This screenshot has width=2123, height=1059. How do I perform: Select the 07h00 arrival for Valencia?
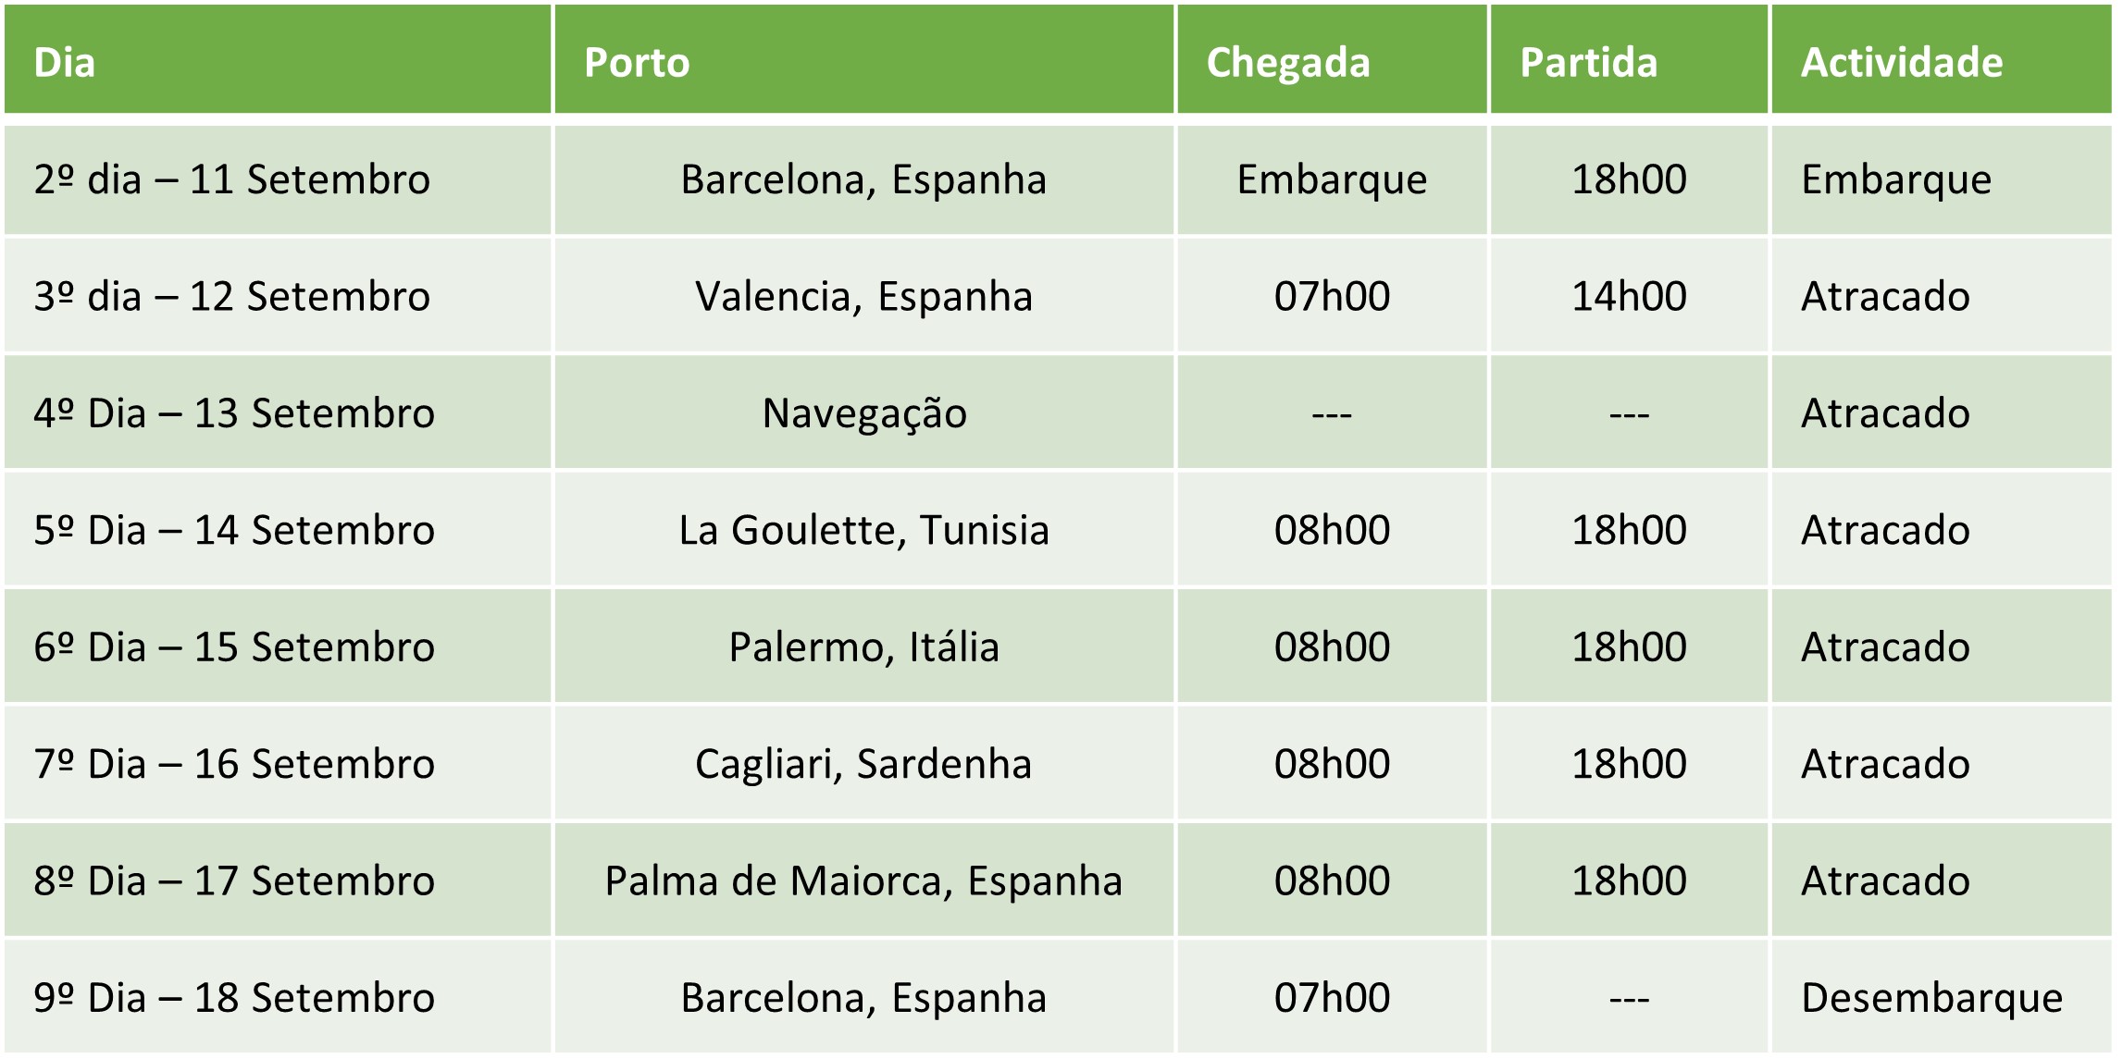pos(1332,297)
